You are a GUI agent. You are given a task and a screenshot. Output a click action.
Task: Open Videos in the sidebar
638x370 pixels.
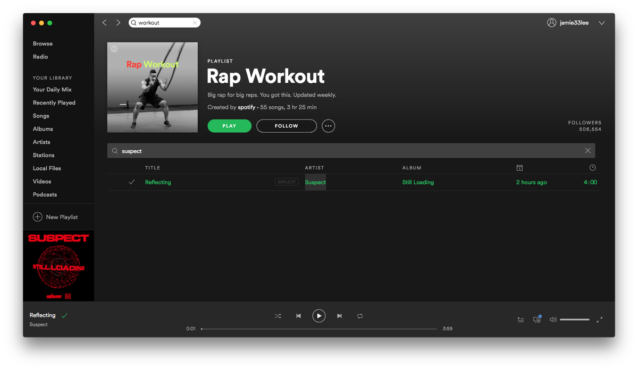tap(42, 182)
